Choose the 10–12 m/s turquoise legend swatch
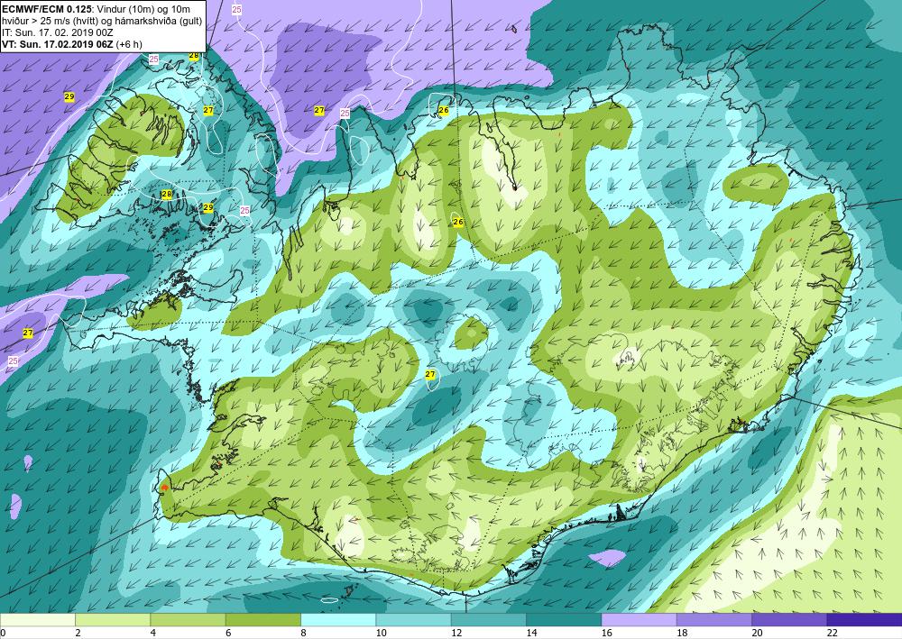This screenshot has width=902, height=639. tap(414, 620)
